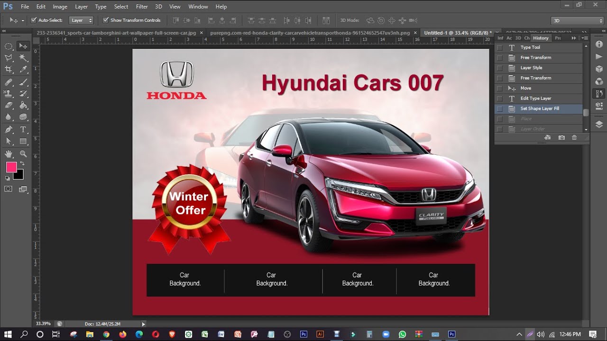Open the File menu
The height and width of the screenshot is (341, 607).
coord(25,7)
